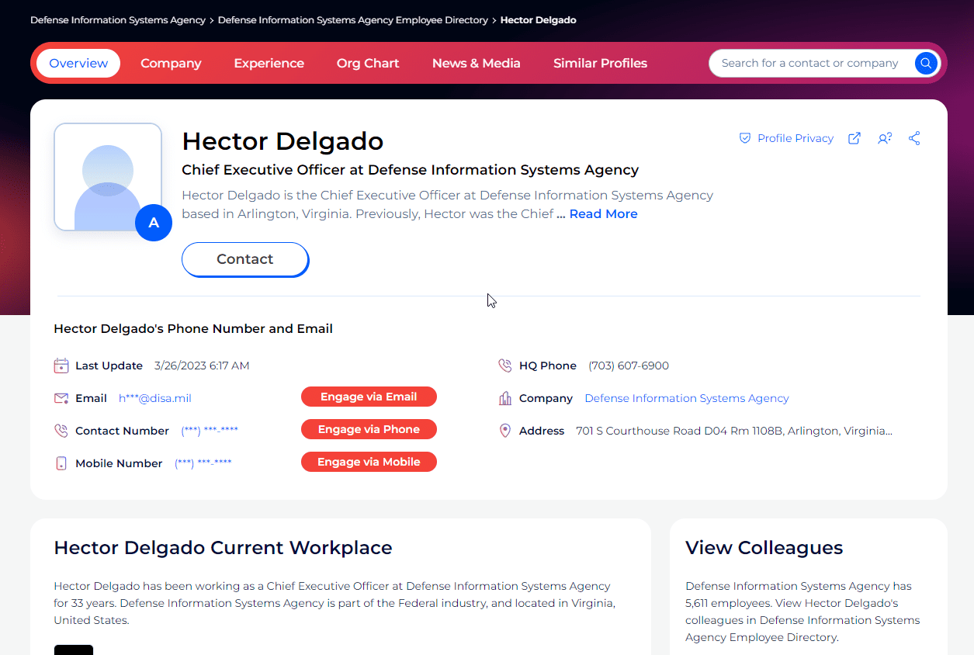Click the Email envelope icon
Viewport: 974px width, 655px height.
61,398
